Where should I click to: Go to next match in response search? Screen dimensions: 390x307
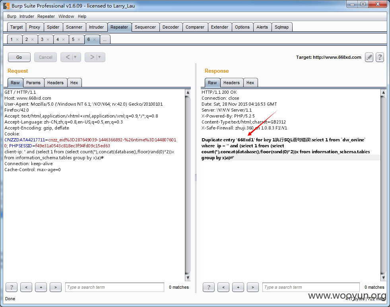tap(252, 287)
